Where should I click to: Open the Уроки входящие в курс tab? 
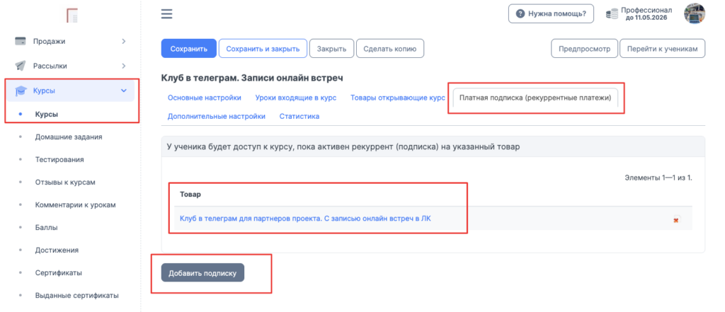[x=296, y=98]
